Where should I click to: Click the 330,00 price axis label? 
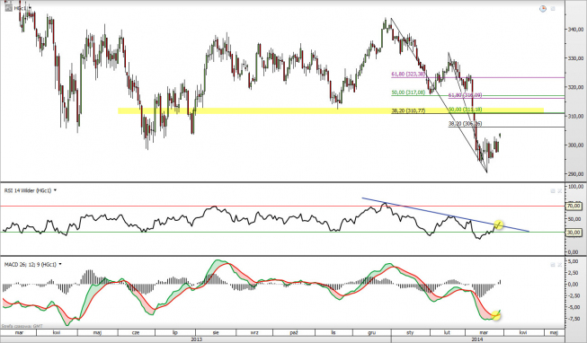coord(576,58)
